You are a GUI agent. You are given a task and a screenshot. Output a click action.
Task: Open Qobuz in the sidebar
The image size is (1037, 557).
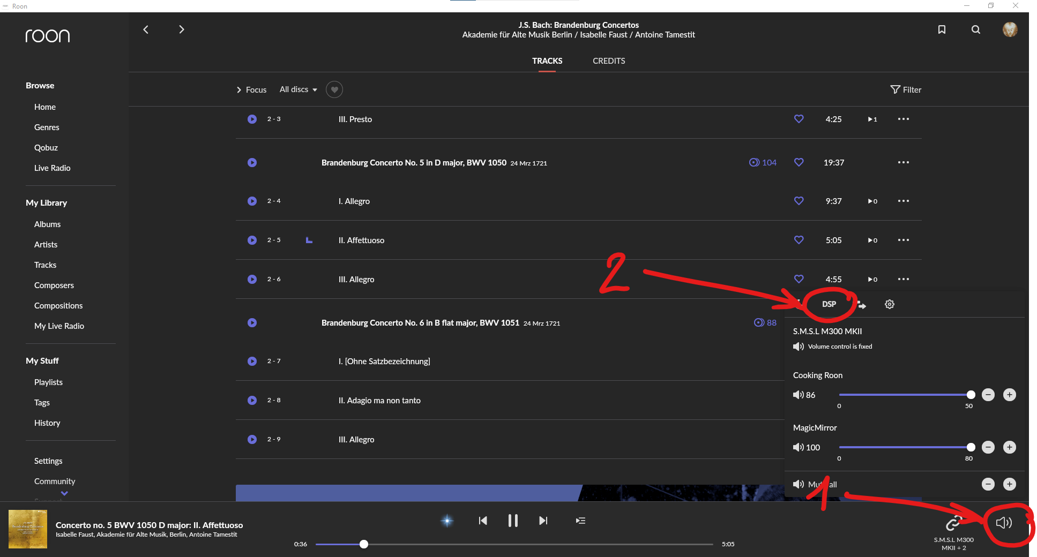pyautogui.click(x=46, y=148)
